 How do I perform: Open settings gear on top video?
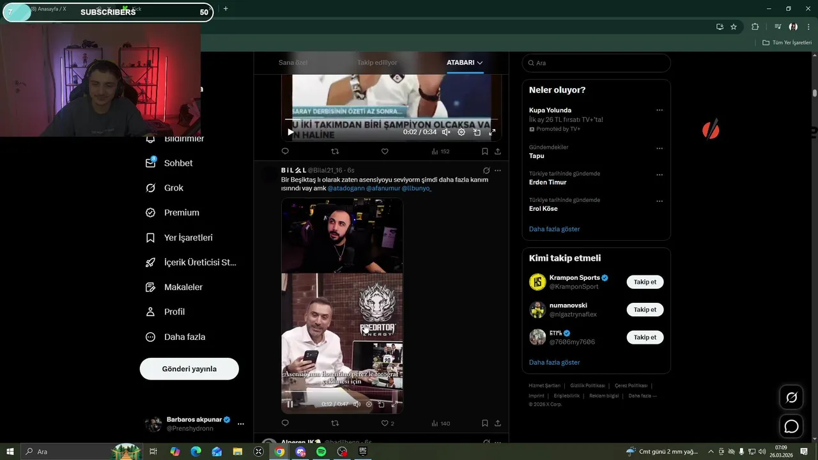[x=461, y=132]
